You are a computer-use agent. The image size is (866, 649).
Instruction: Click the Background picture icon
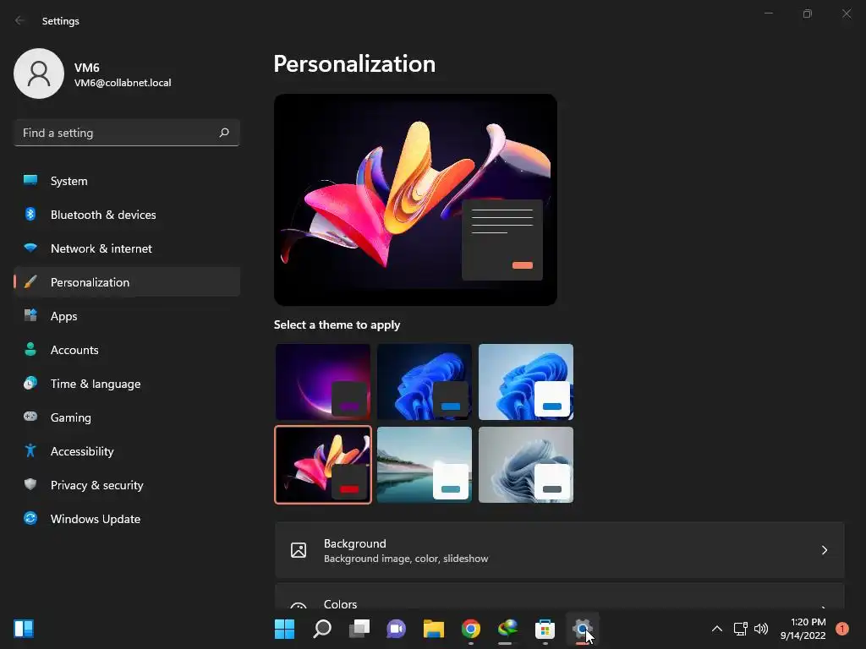click(299, 550)
